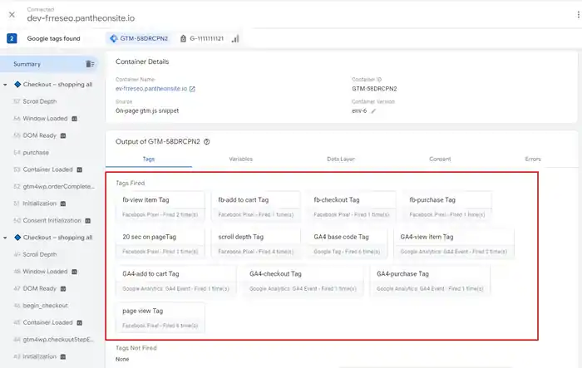The height and width of the screenshot is (368, 582).
Task: Clear events using the Summary delete icon
Action: 90,64
